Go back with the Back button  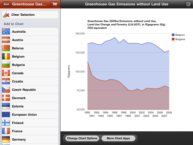tap(6, 4)
